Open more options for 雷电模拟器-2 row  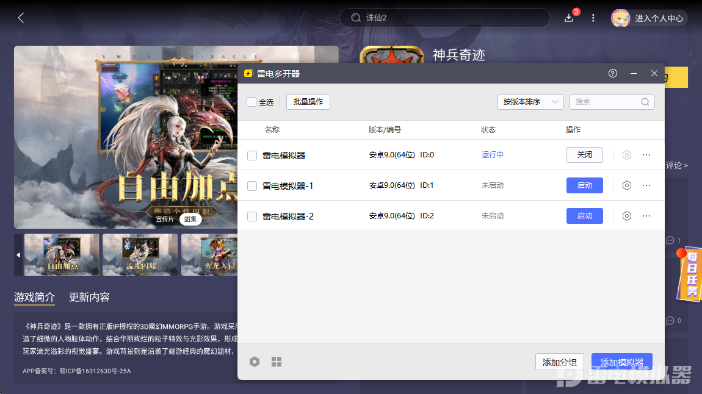click(646, 215)
